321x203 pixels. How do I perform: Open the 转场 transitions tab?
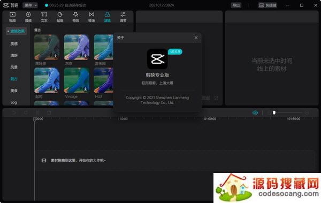point(91,17)
